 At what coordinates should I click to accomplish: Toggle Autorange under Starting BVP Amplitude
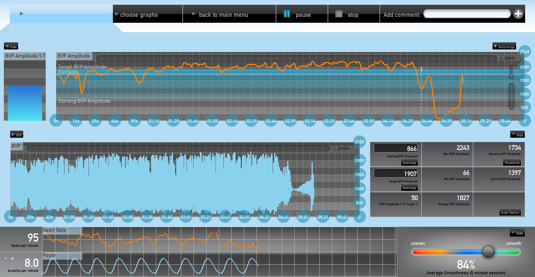click(x=409, y=163)
